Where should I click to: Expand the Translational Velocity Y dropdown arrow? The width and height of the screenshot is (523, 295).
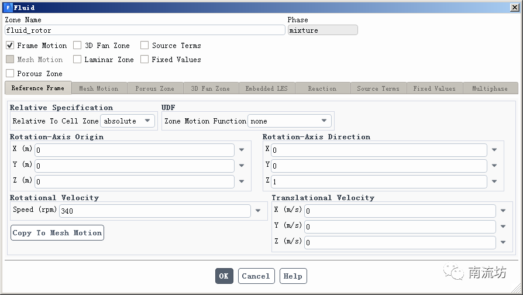503,226
